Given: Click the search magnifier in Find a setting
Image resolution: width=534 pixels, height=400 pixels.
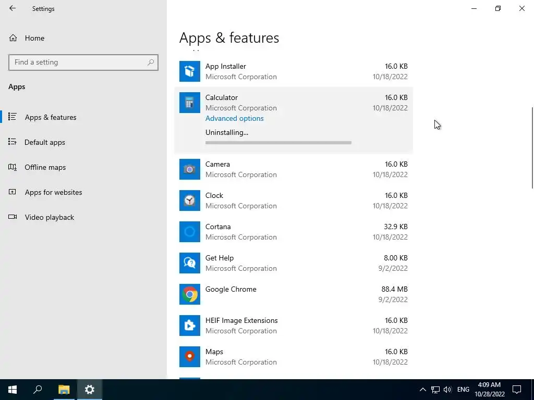Looking at the screenshot, I should click(151, 63).
